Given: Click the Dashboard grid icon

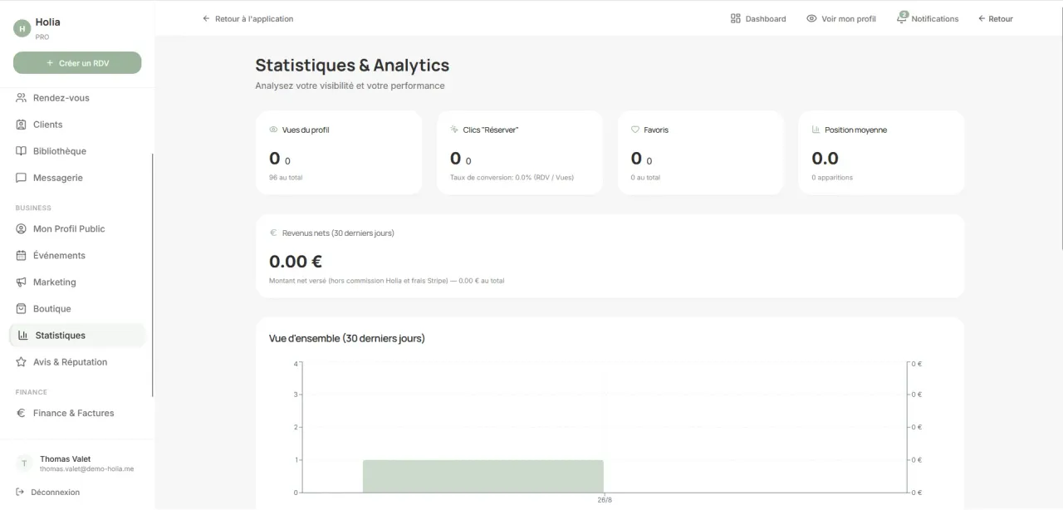Looking at the screenshot, I should tap(736, 18).
